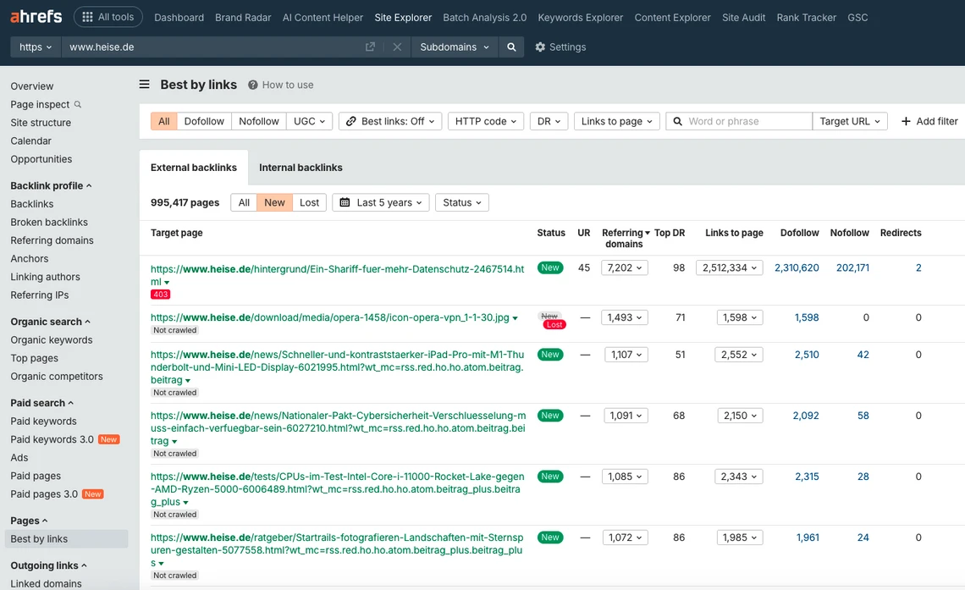
Task: Open www.heise.de via the external-link icon
Action: [370, 47]
